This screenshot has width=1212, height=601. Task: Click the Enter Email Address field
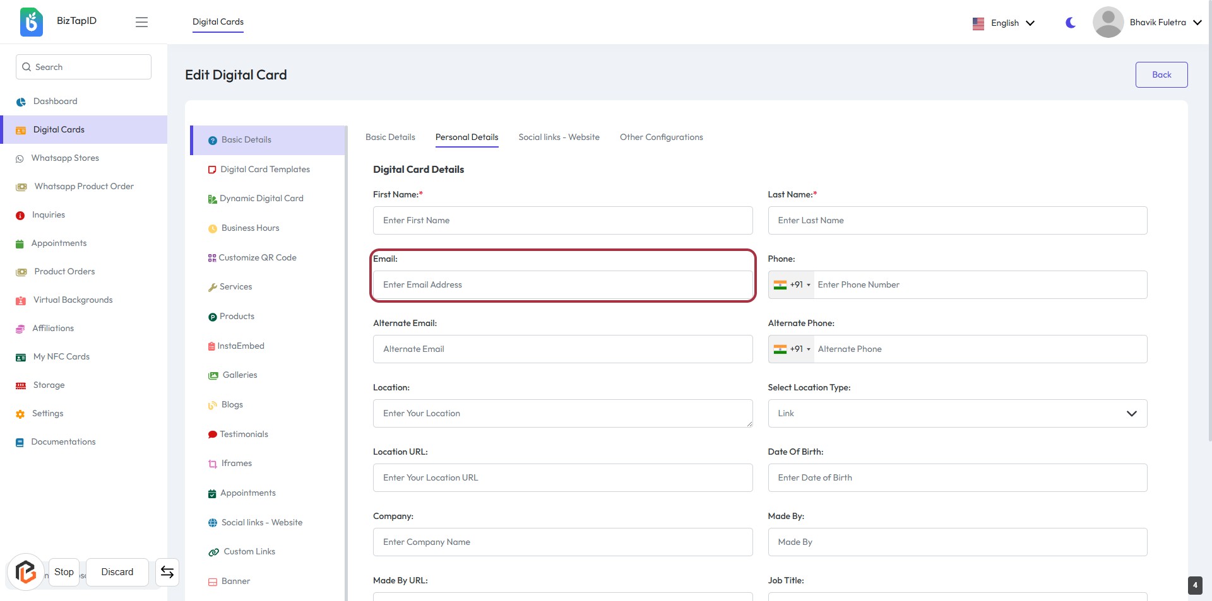[562, 285]
